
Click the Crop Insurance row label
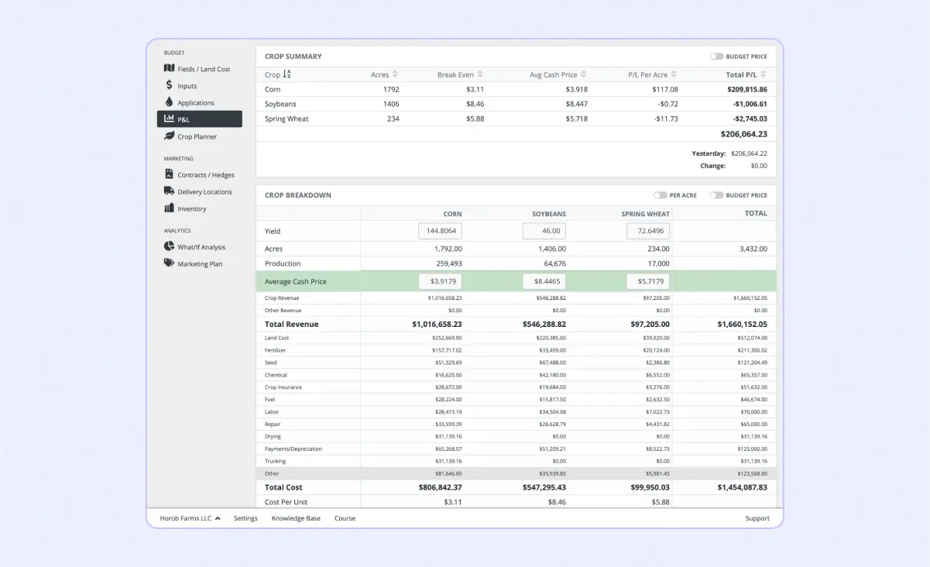click(283, 387)
